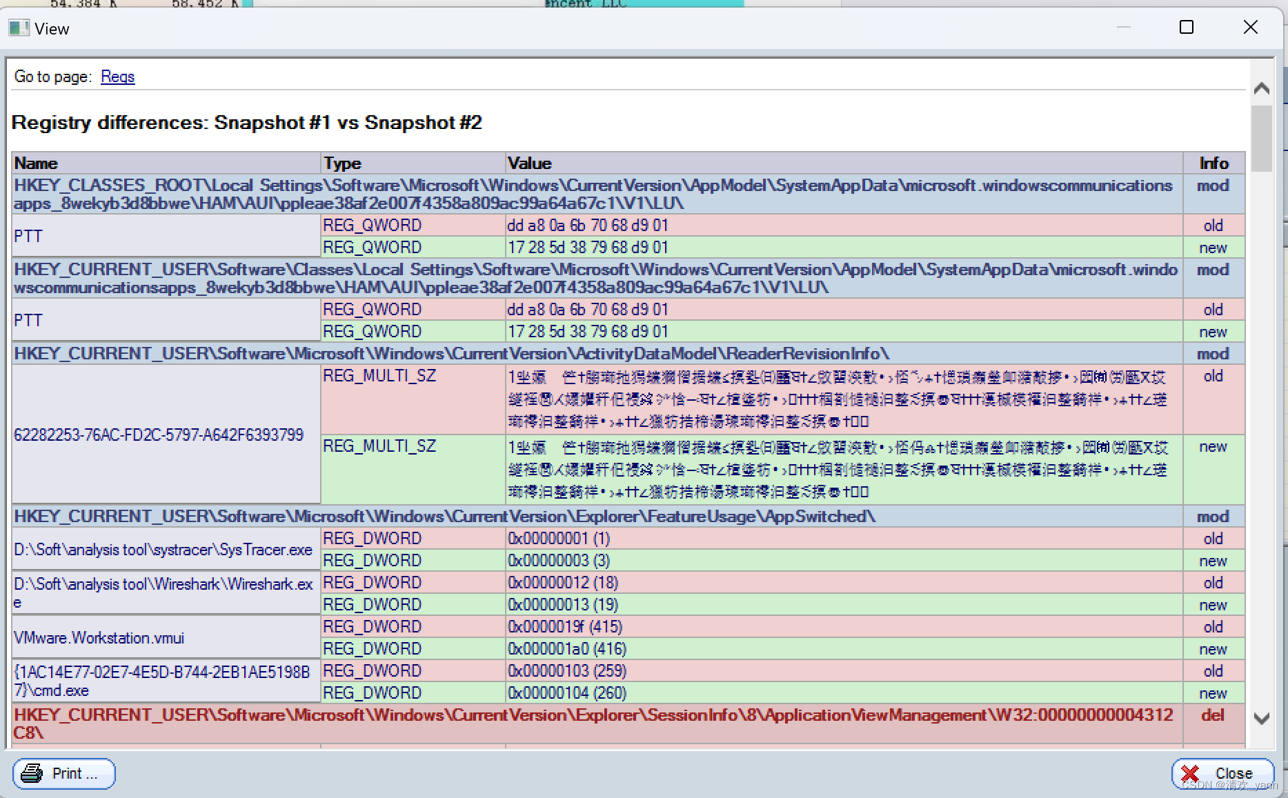Click scrollbar up arrow
Image resolution: width=1288 pixels, height=798 pixels.
[x=1262, y=88]
